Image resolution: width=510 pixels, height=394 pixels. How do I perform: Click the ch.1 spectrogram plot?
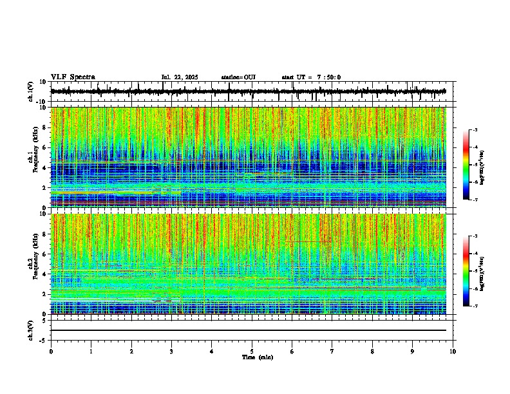(x=249, y=157)
